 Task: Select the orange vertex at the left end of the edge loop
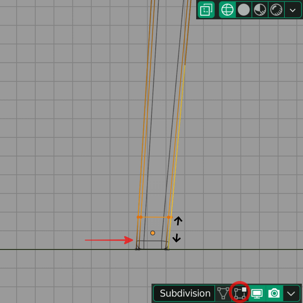138,217
